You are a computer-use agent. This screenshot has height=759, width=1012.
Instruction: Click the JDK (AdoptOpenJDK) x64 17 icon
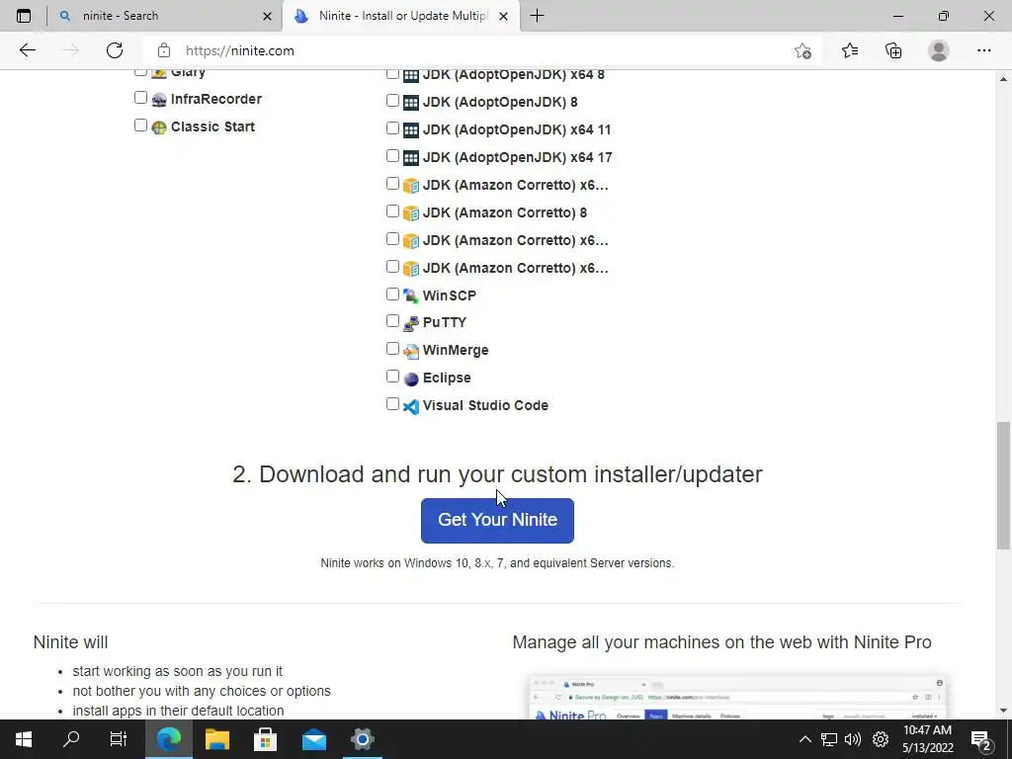pos(411,157)
